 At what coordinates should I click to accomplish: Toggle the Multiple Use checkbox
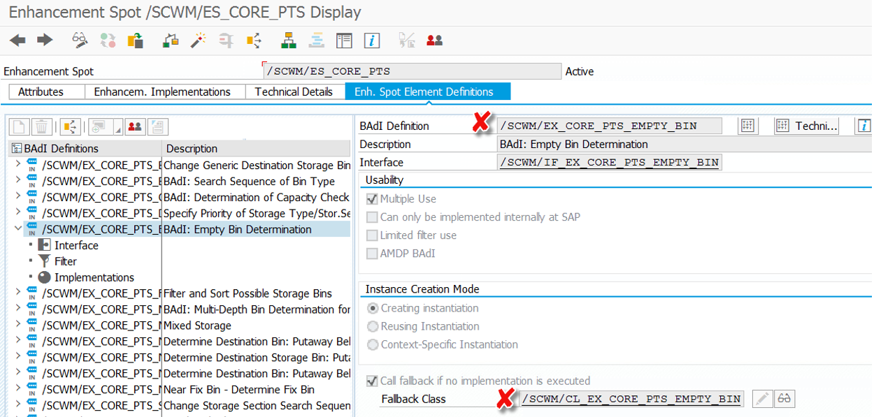point(372,199)
